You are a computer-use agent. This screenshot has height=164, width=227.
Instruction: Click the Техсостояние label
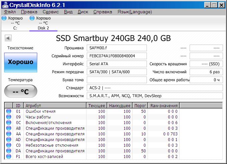tap(20, 48)
